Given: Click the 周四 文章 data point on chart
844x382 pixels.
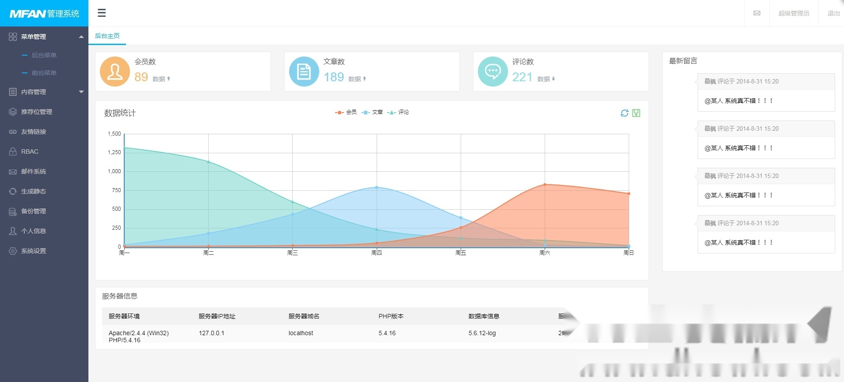Looking at the screenshot, I should pos(377,187).
